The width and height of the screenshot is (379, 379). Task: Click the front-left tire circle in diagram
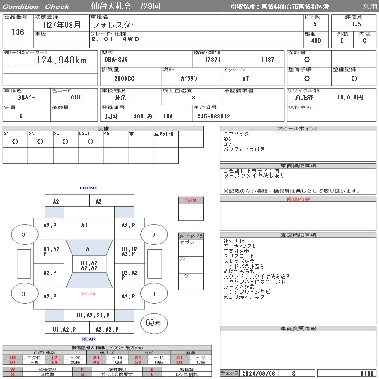[x=23, y=235]
